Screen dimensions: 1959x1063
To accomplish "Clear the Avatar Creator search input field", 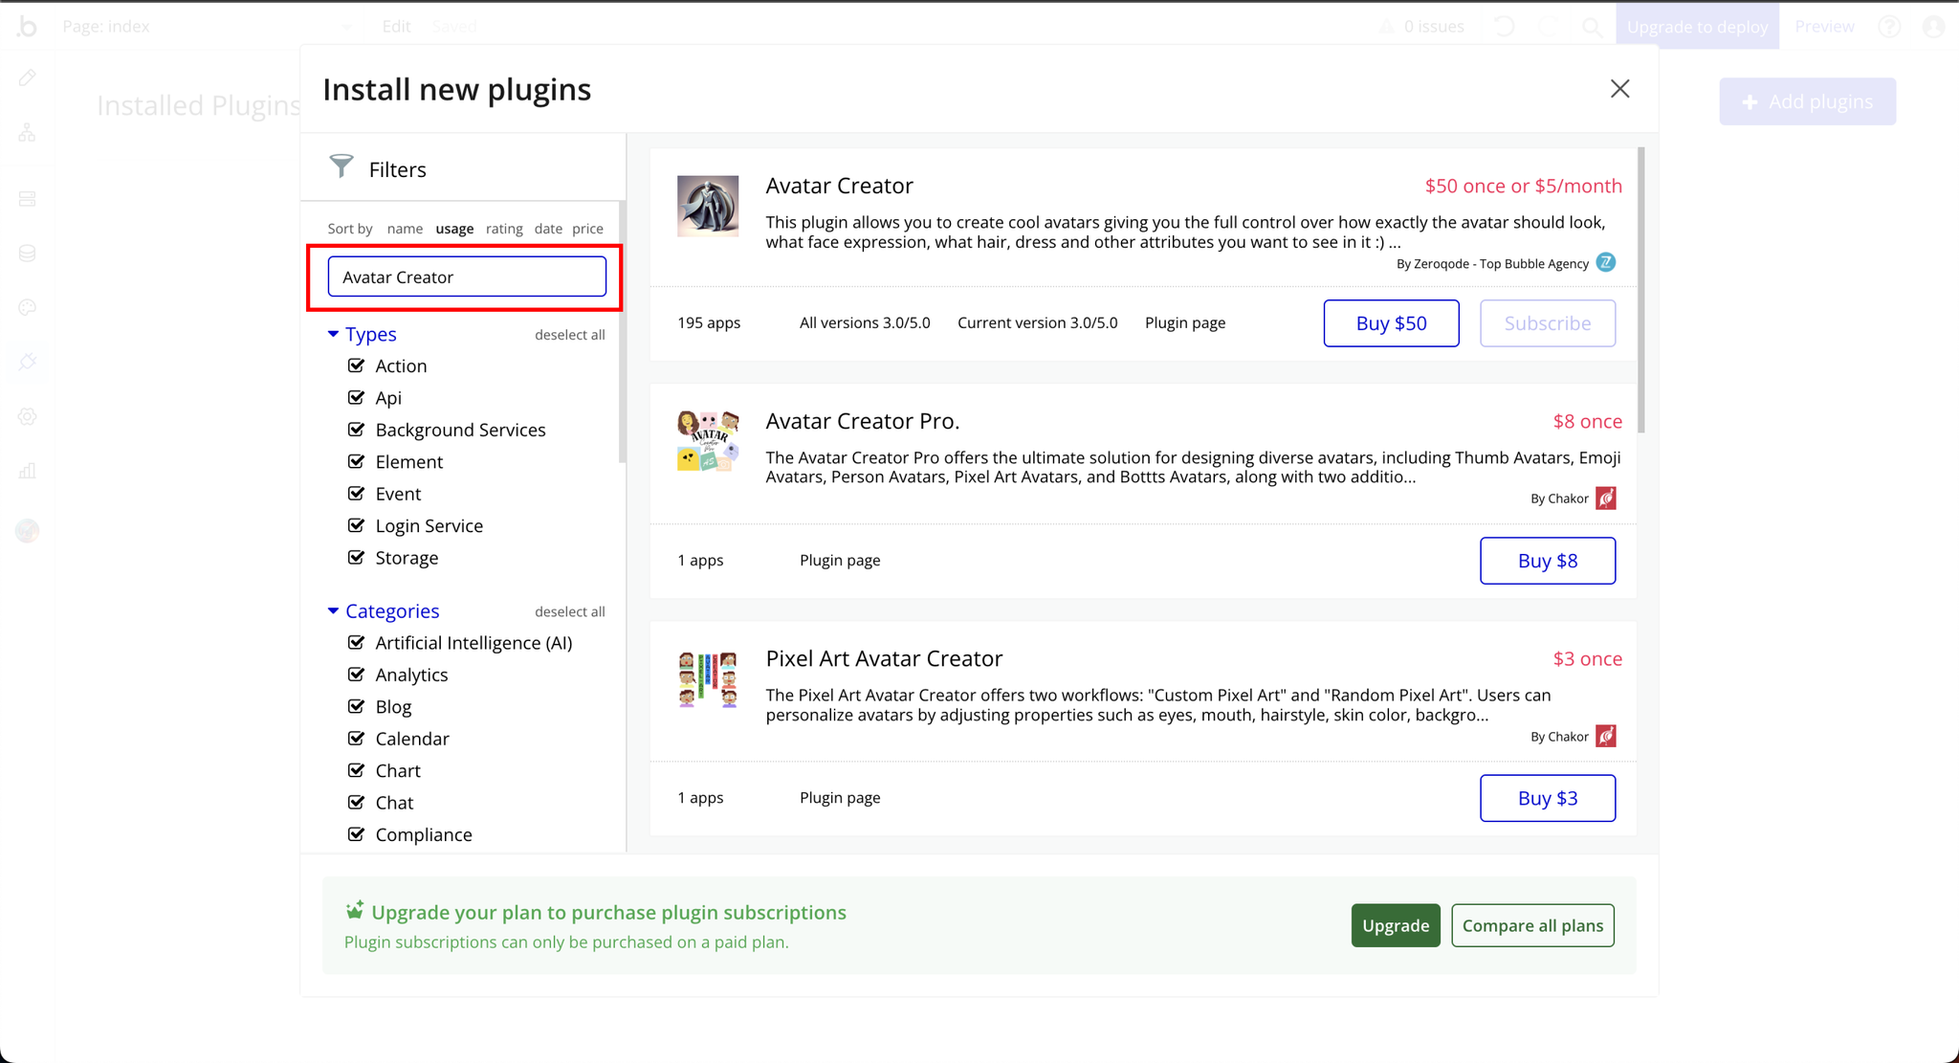I will click(x=465, y=277).
